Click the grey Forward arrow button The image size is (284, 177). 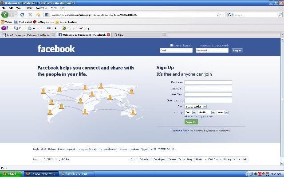tap(12, 15)
